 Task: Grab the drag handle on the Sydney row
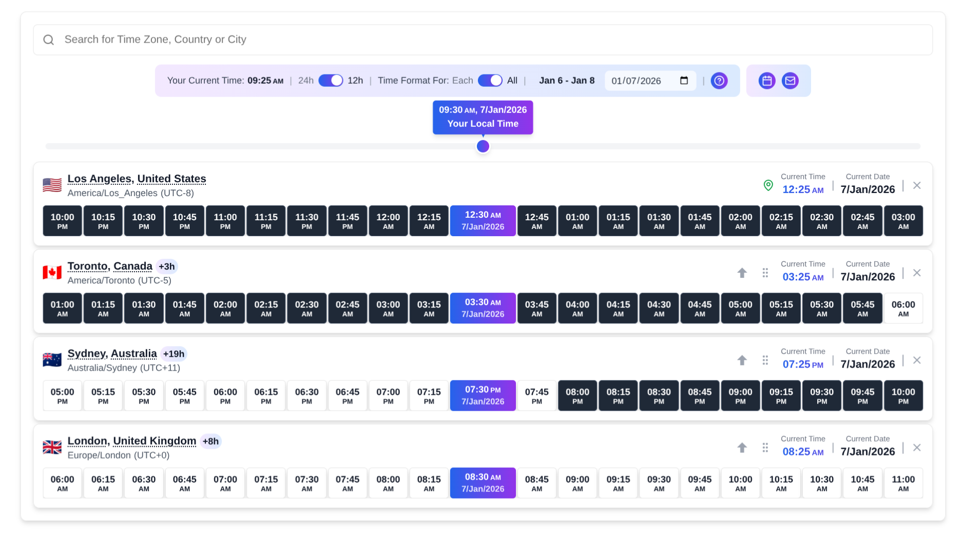pos(765,360)
